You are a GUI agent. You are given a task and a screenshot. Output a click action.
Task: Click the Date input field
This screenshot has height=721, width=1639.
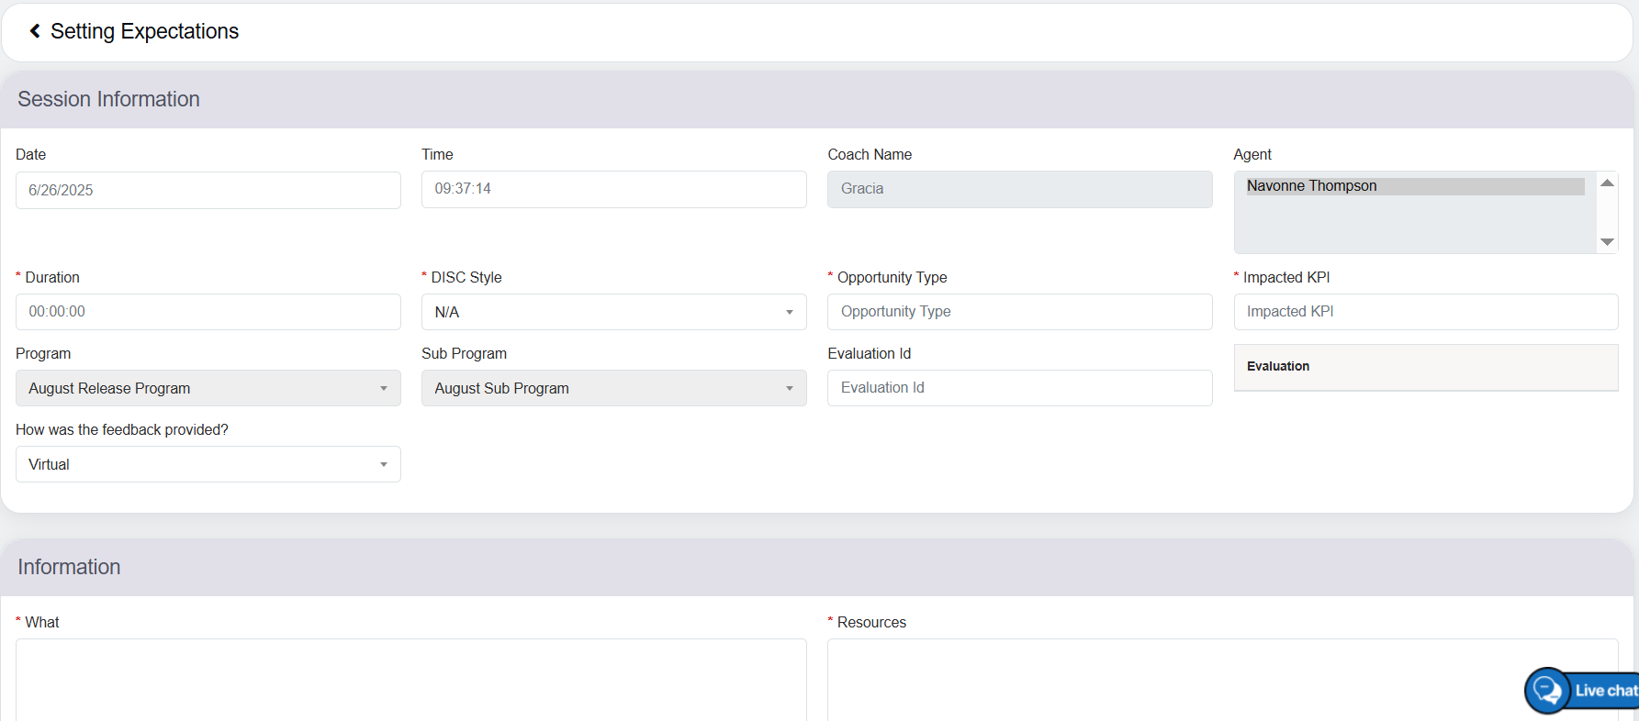(x=208, y=190)
